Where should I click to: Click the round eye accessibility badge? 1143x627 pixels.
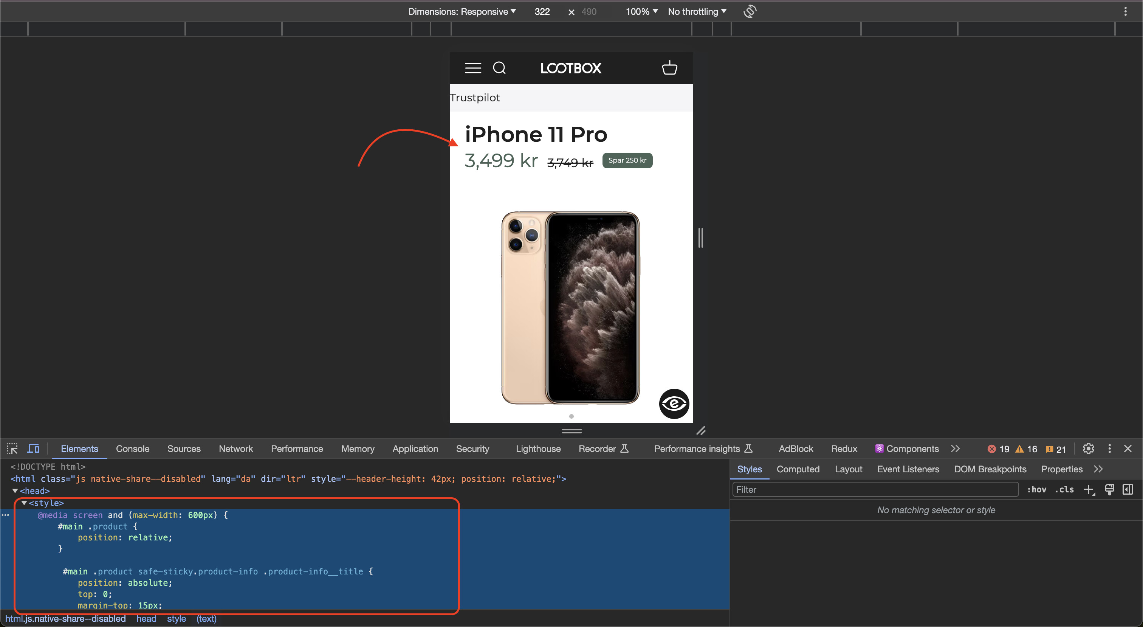point(674,404)
